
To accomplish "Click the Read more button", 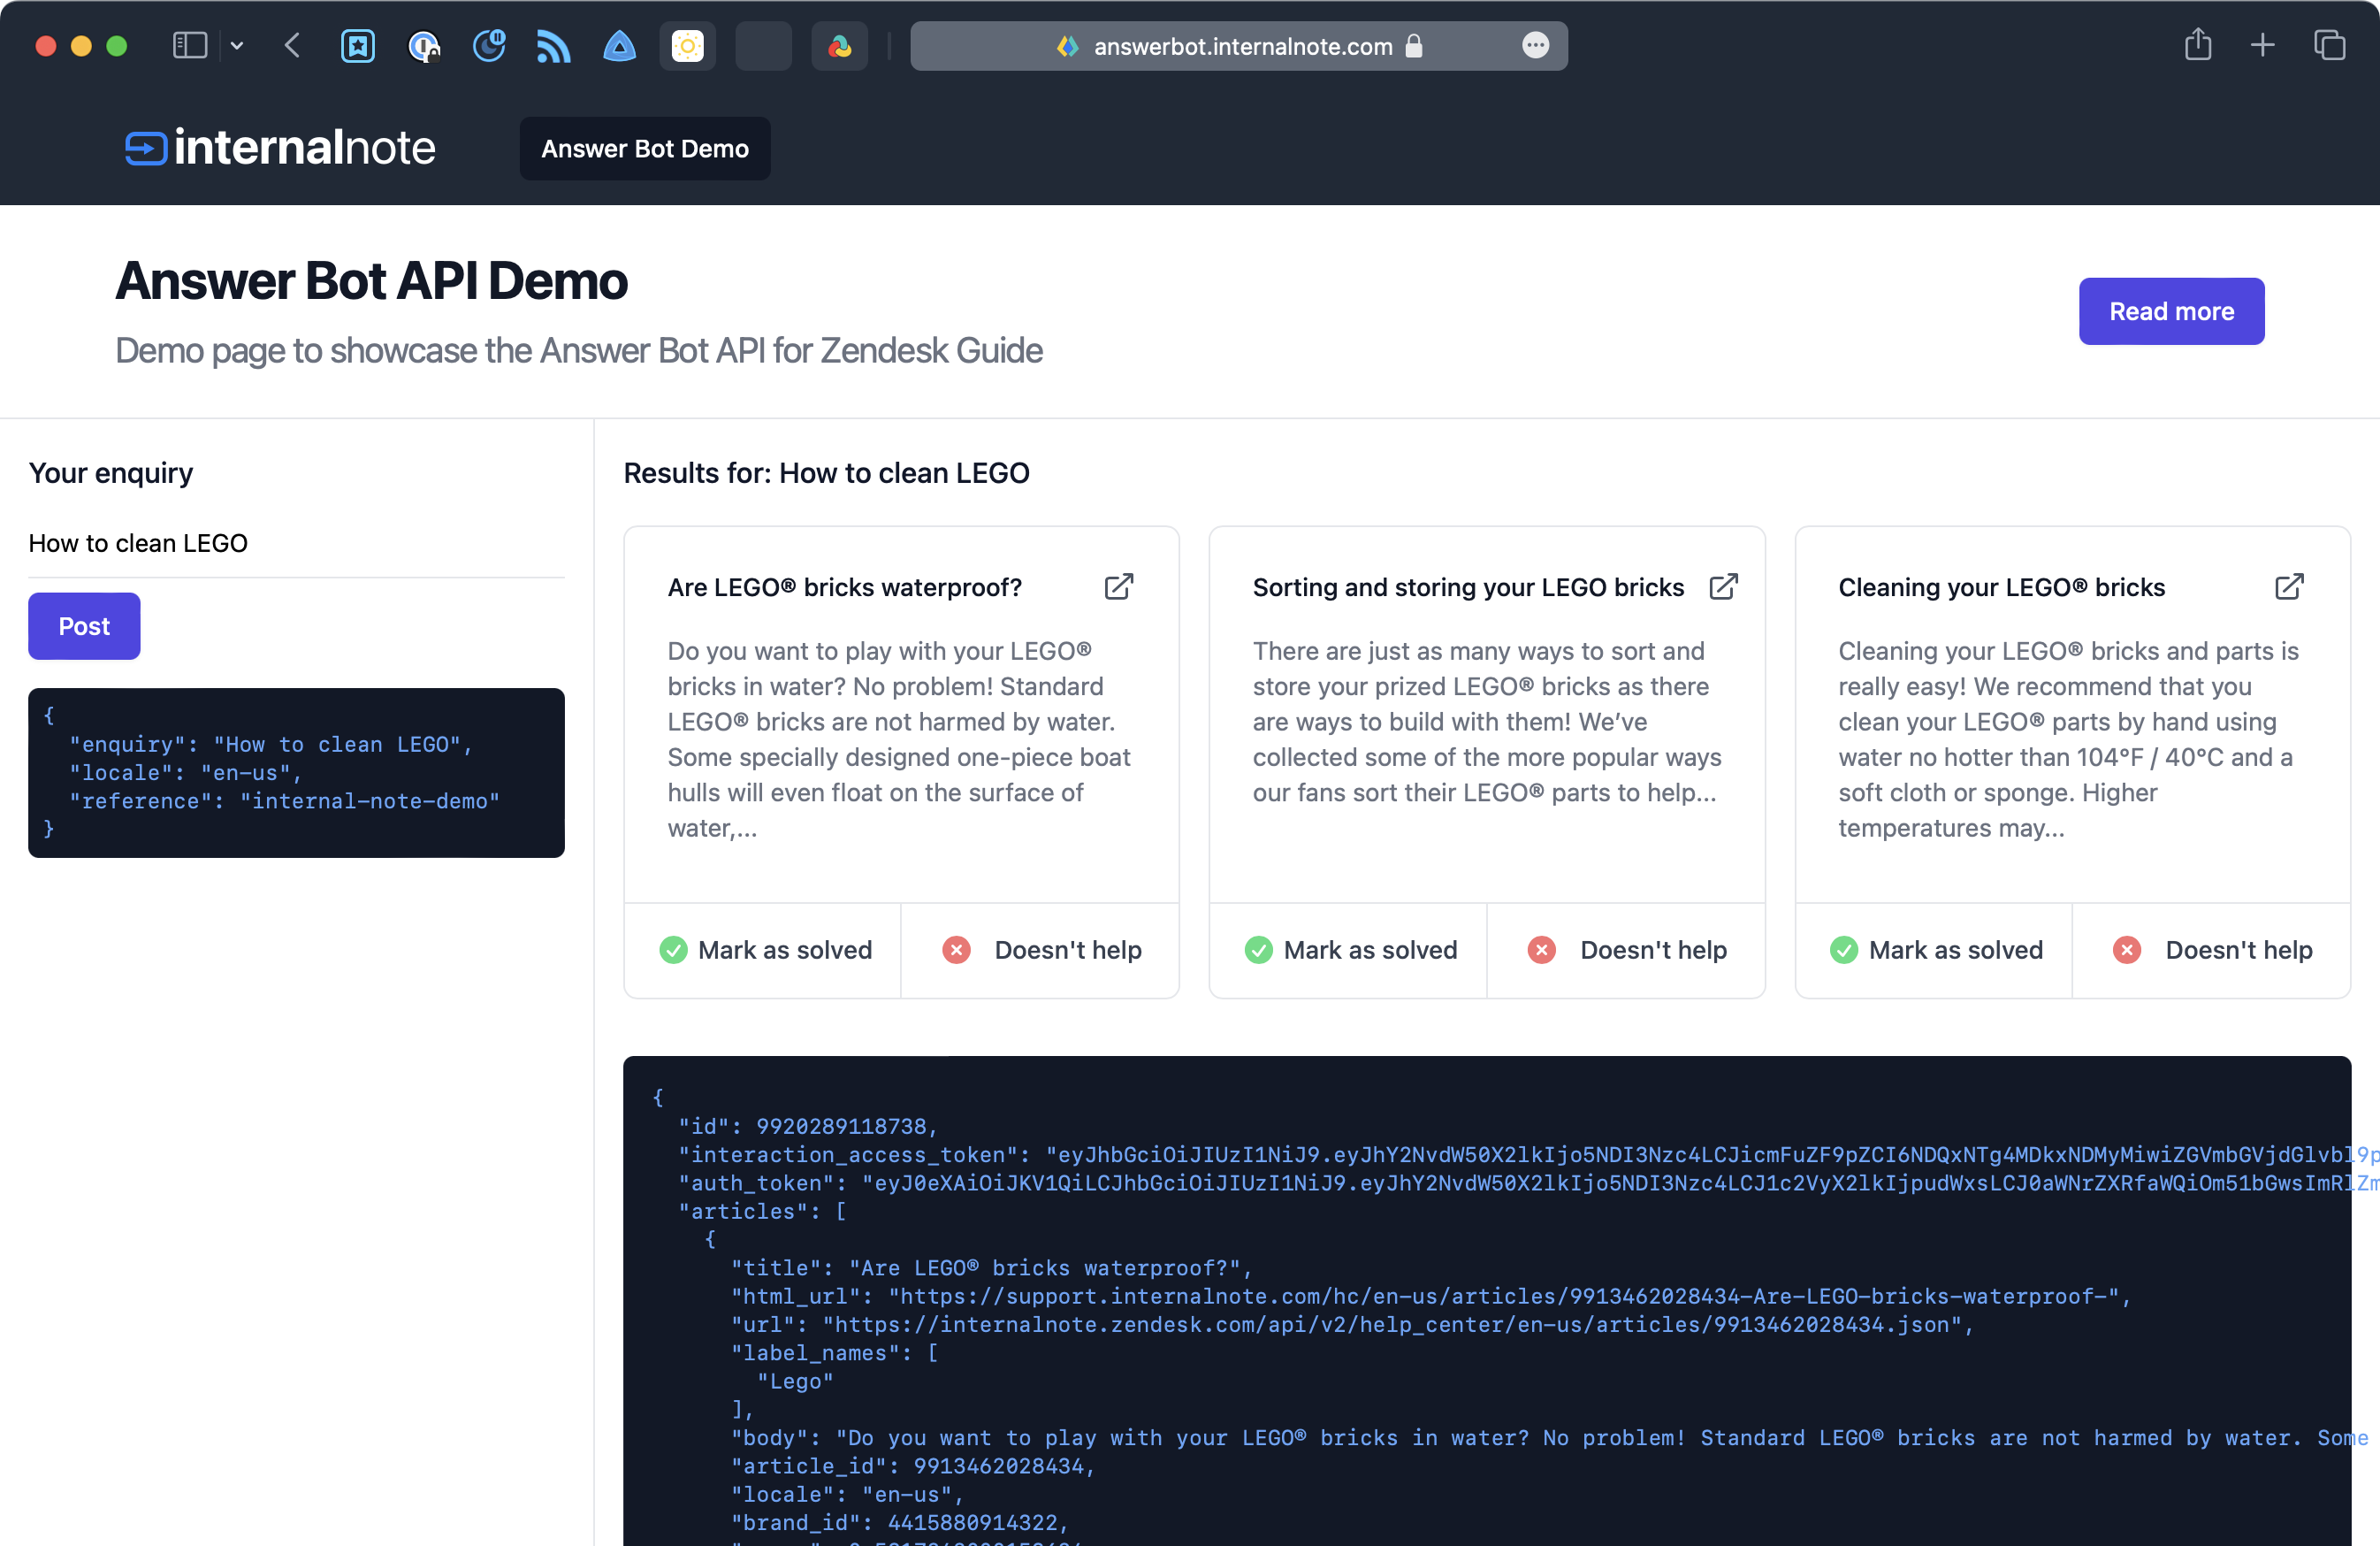I will click(2170, 311).
